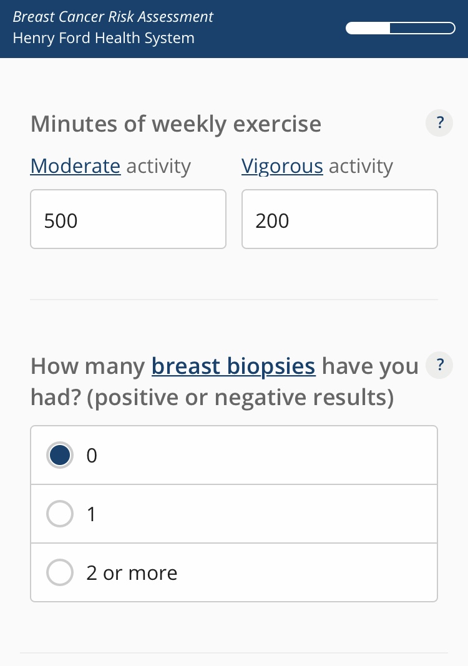Screen dimensions: 468x666
Task: Choose 1 breast biopsy radio button
Action: tap(60, 514)
